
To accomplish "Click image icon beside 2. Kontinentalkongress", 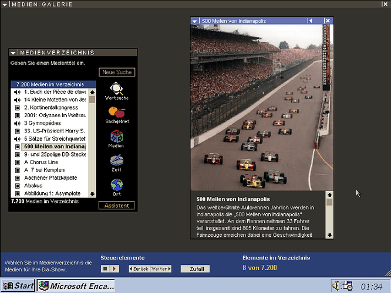I will coord(18,108).
